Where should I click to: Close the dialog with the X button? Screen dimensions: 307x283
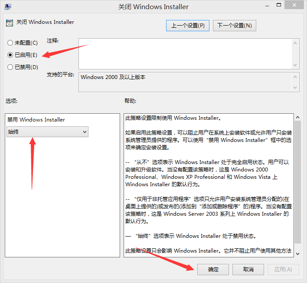point(294,5)
